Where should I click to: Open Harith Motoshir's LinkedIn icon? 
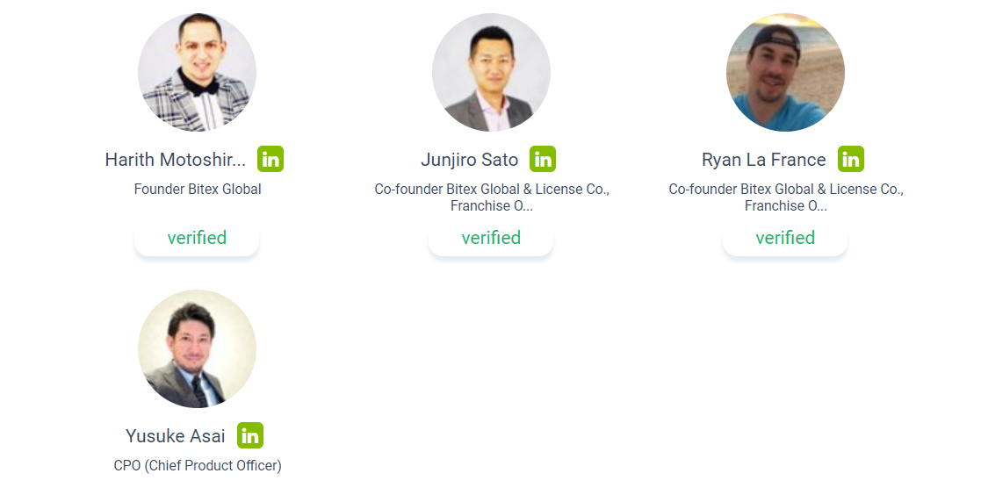tap(270, 159)
